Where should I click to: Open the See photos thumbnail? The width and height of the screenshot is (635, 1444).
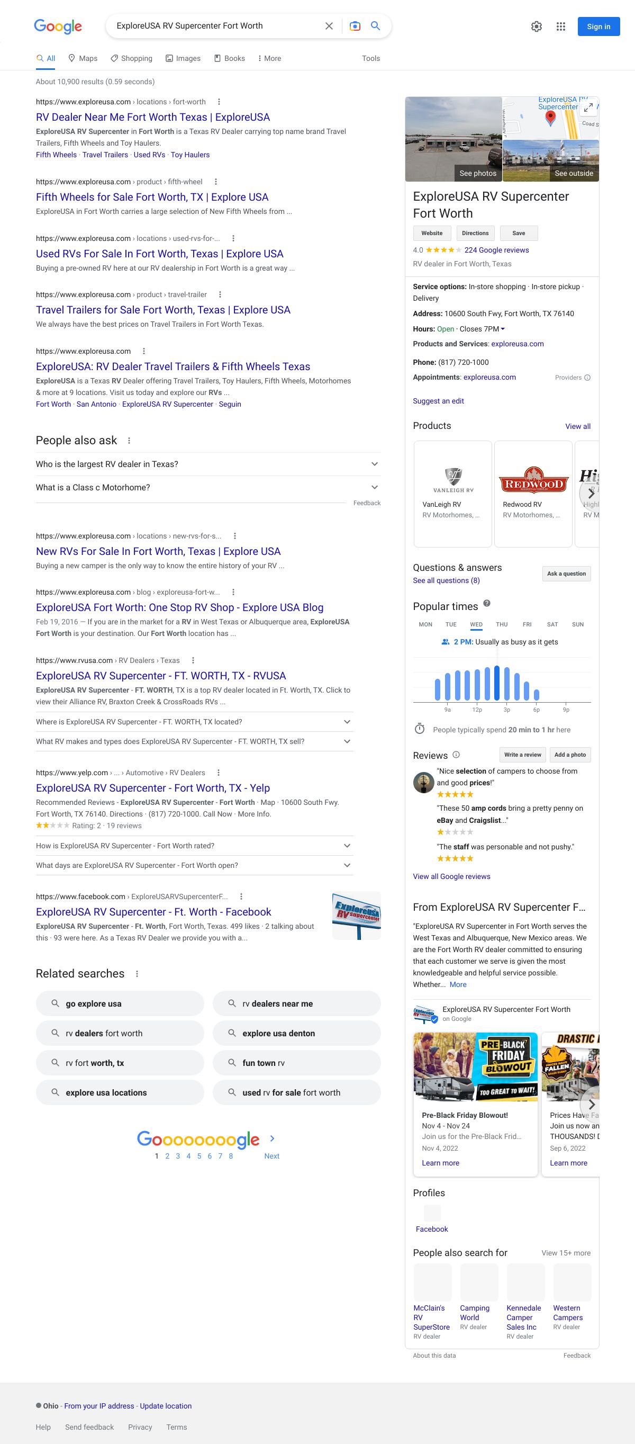[x=453, y=139]
